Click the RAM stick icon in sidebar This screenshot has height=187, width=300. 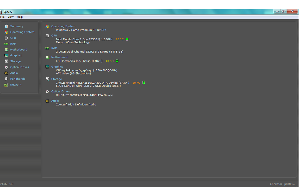tap(6, 44)
